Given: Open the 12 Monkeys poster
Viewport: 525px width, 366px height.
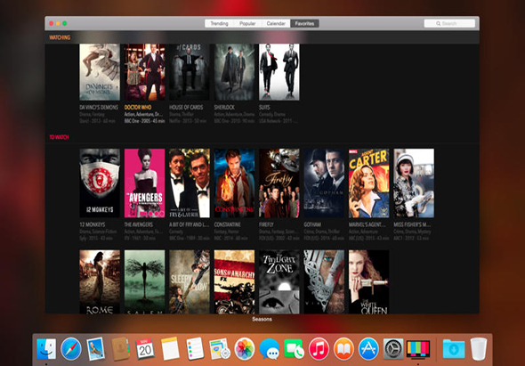Looking at the screenshot, I should (x=100, y=183).
